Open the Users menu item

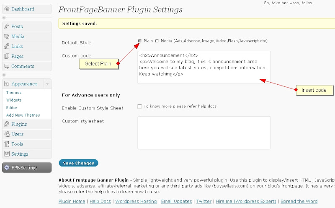click(x=18, y=134)
